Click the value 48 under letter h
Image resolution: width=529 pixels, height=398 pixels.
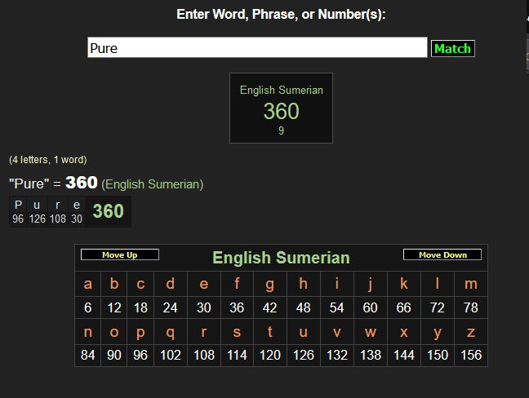point(303,307)
